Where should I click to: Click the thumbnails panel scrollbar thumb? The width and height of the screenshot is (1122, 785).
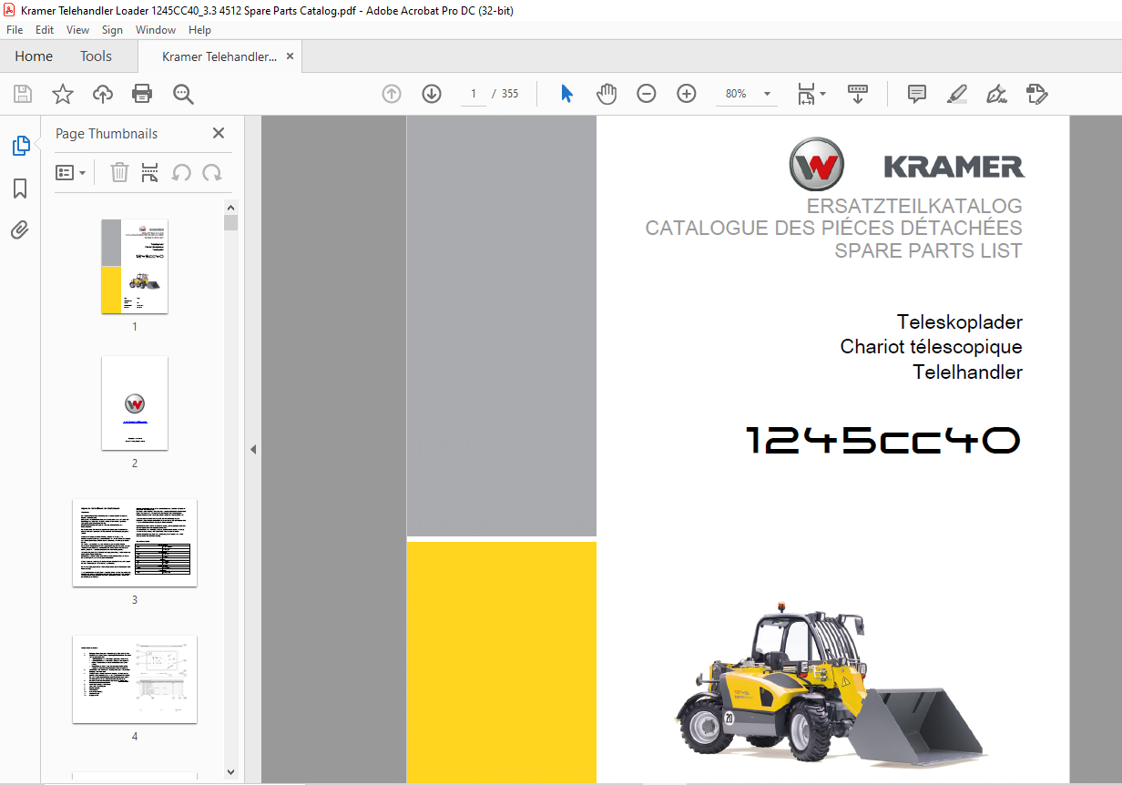click(x=231, y=223)
